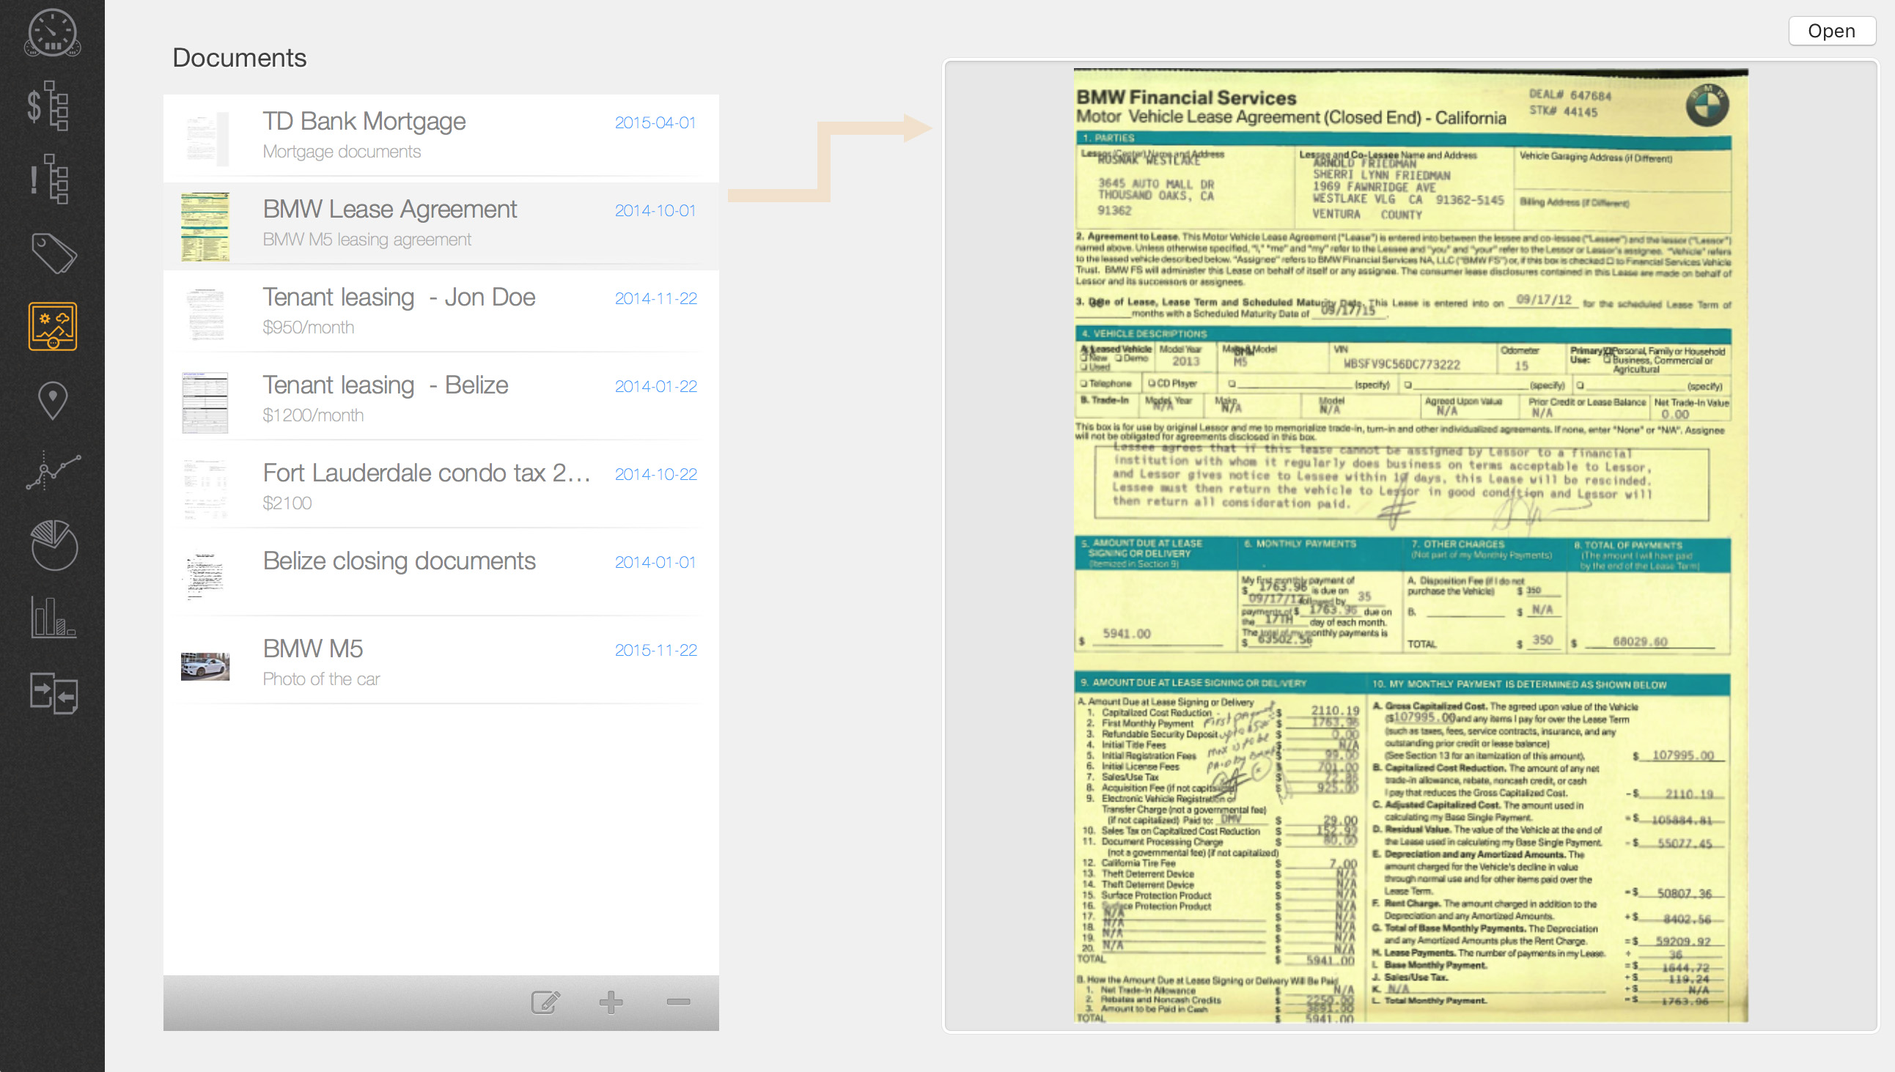Click the Documents heading
This screenshot has width=1895, height=1072.
tap(240, 57)
